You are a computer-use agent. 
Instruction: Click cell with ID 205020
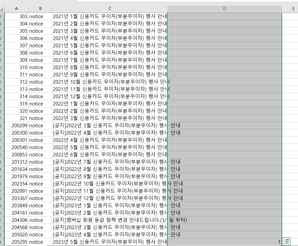[16, 235]
